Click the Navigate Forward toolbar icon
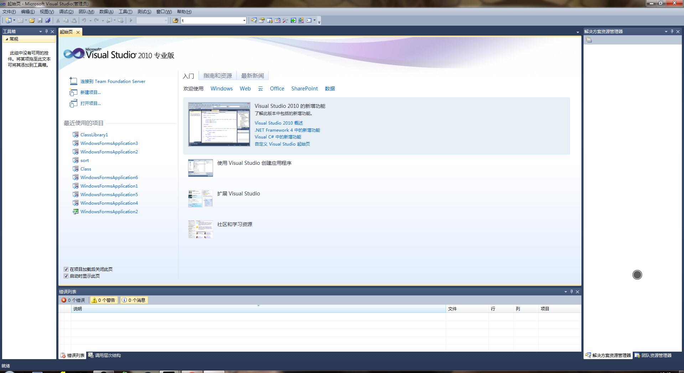Screen dimensions: 684x373 coord(121,21)
